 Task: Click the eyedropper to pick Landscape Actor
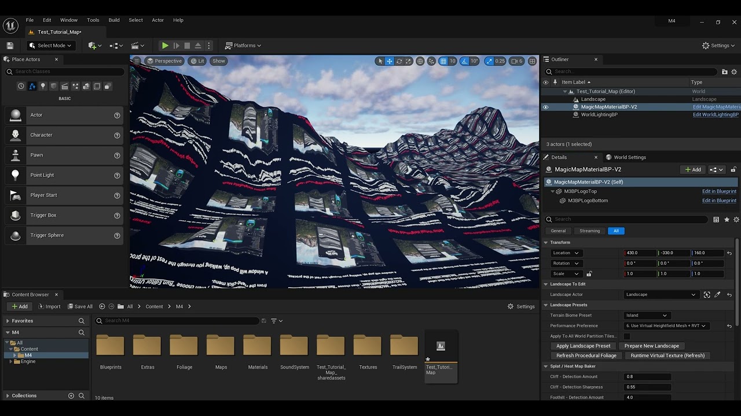pos(717,295)
